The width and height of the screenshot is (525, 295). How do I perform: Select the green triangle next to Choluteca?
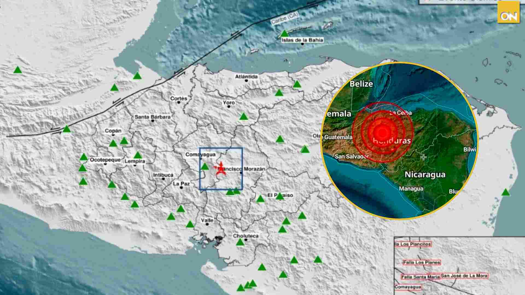[x=240, y=242]
